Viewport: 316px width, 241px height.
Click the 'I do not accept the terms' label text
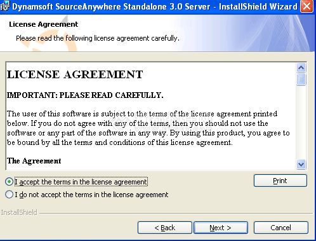click(x=91, y=195)
